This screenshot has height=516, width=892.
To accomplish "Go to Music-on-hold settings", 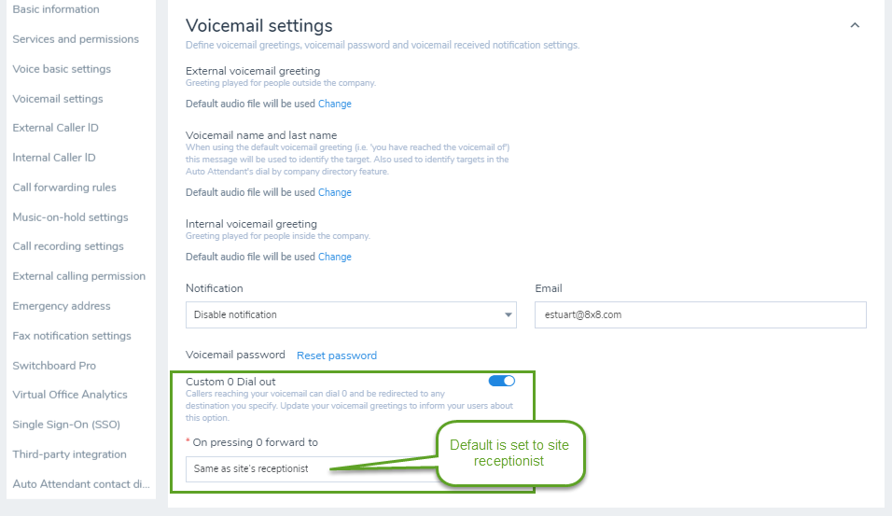I will 70,216.
